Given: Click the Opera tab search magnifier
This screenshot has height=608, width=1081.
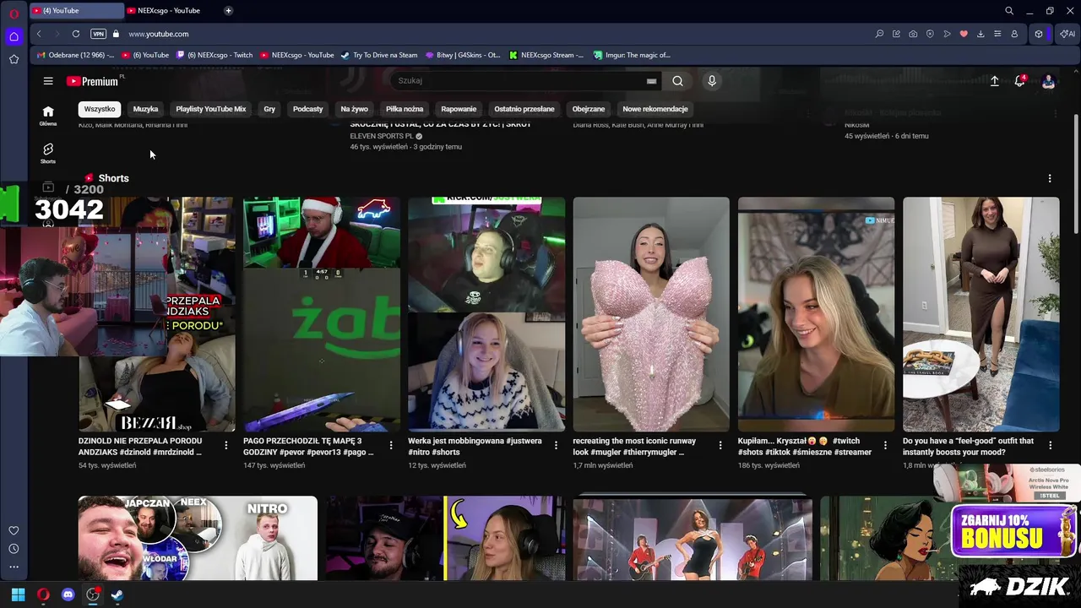Looking at the screenshot, I should tap(1009, 11).
